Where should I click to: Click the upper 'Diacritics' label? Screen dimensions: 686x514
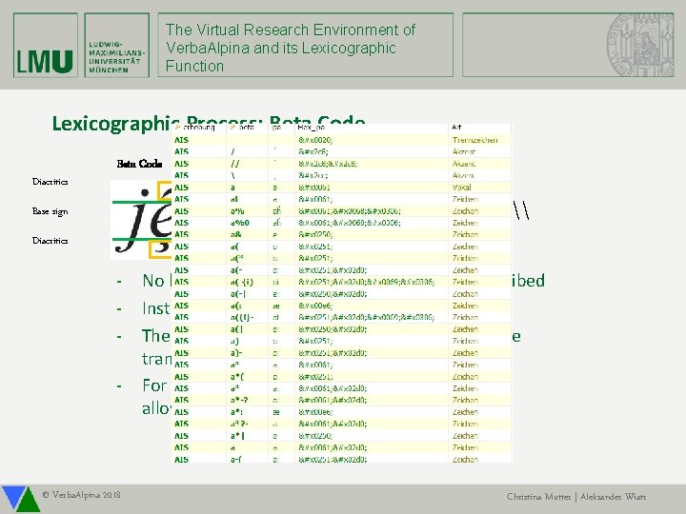pos(50,182)
